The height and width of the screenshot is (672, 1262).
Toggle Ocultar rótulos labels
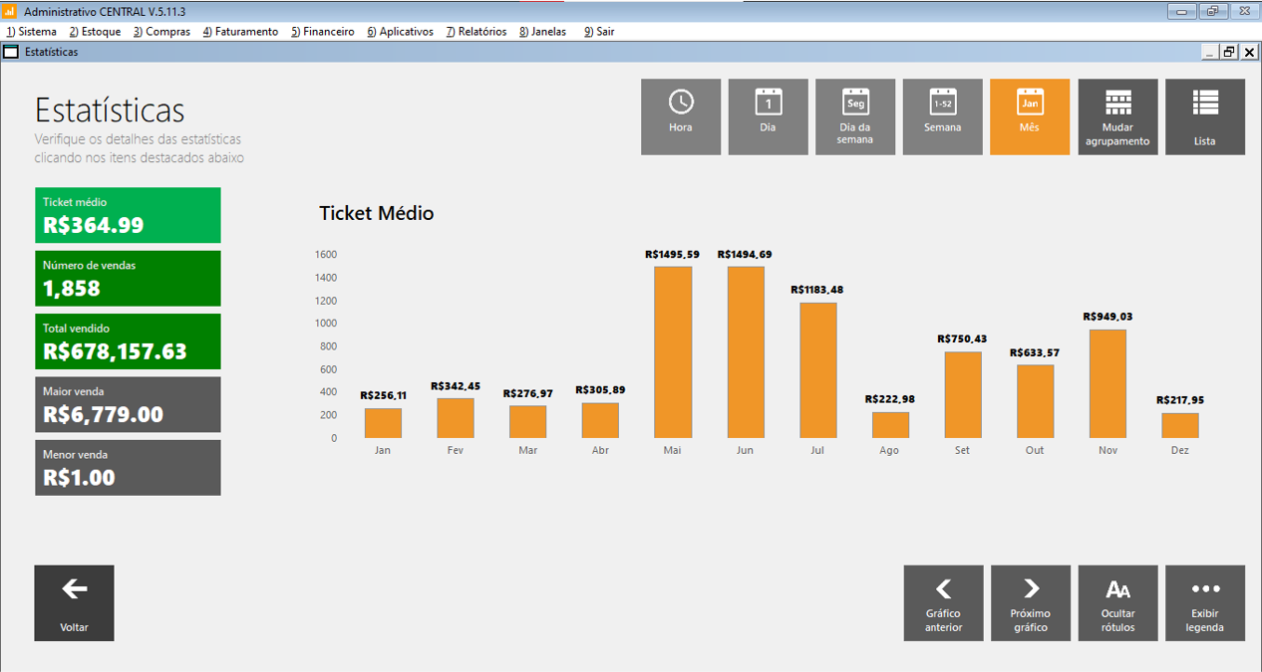click(x=1117, y=602)
